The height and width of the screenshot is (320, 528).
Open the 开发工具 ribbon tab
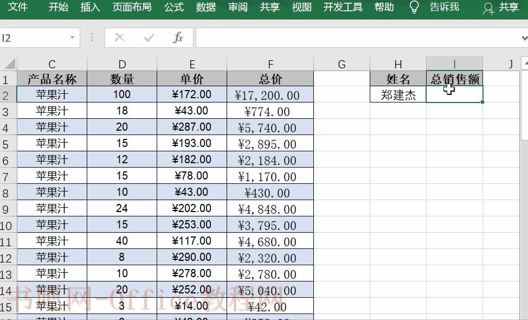pos(343,7)
